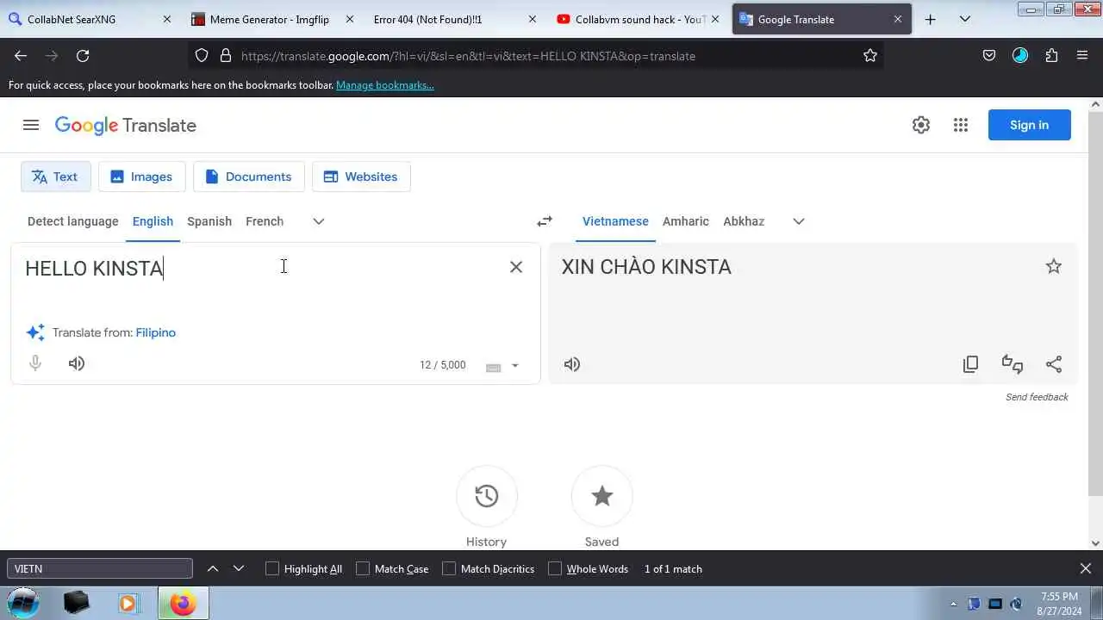The height and width of the screenshot is (620, 1103).
Task: Show hidden system tray icons
Action: (953, 604)
